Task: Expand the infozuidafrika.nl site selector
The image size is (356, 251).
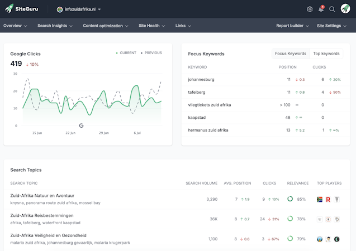Action: tap(79, 9)
